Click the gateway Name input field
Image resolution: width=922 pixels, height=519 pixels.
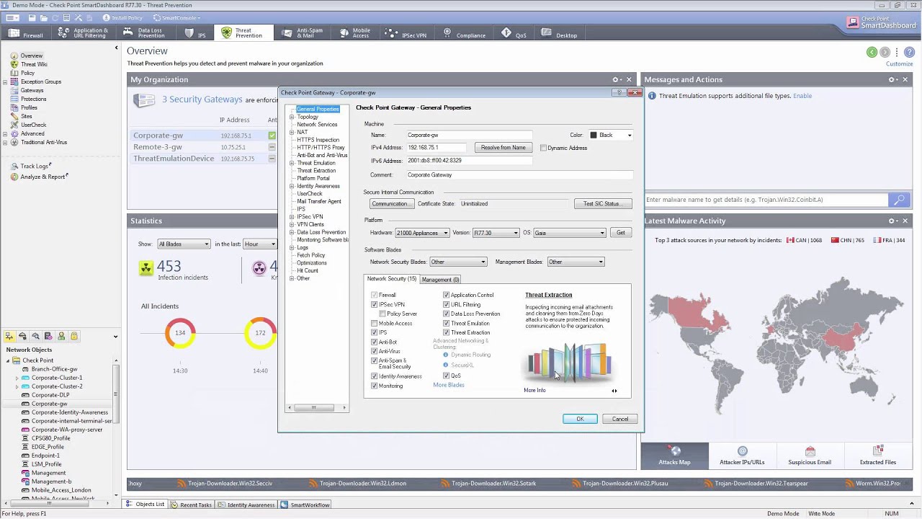pyautogui.click(x=469, y=135)
